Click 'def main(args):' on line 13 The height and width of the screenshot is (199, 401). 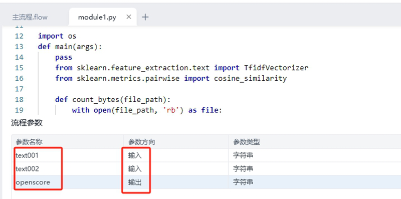point(70,47)
